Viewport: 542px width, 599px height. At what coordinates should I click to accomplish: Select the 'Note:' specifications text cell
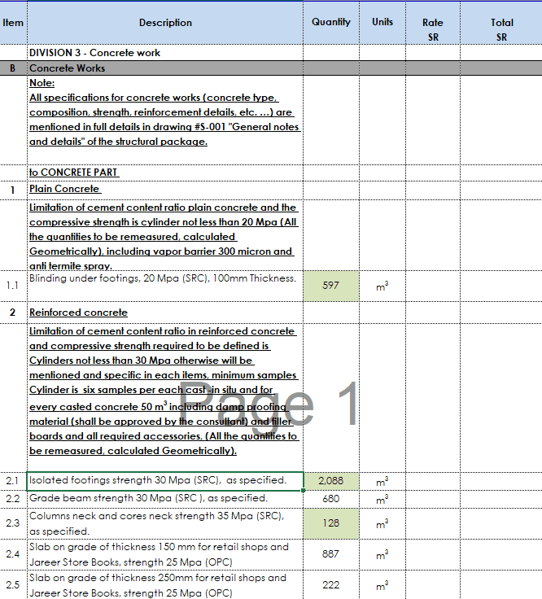coord(165,120)
